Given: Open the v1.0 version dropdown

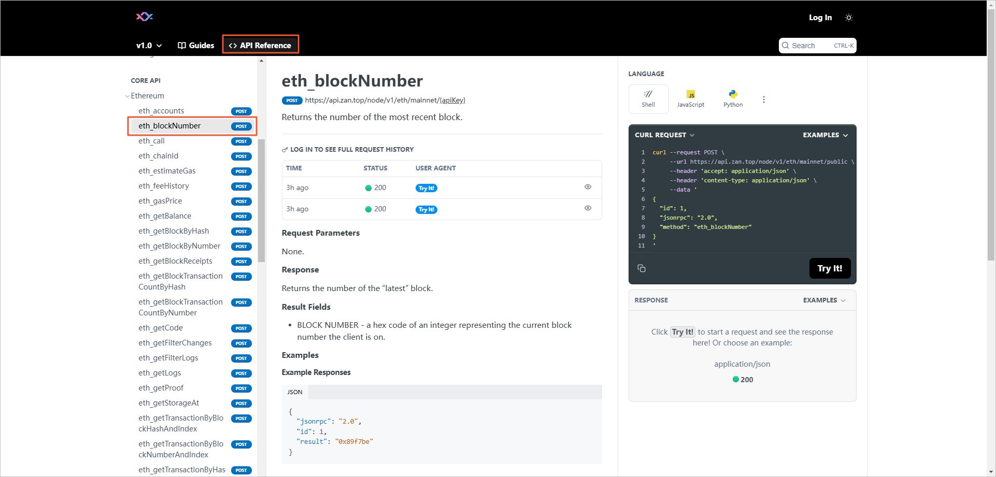Looking at the screenshot, I should (x=149, y=46).
